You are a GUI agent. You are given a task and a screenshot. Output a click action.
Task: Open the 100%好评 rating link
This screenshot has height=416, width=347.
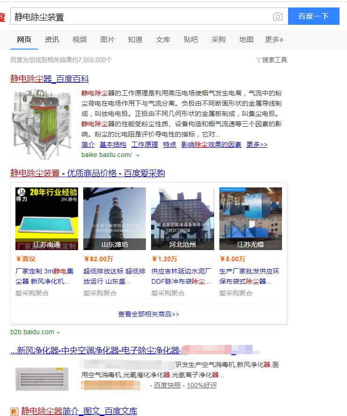(202, 386)
